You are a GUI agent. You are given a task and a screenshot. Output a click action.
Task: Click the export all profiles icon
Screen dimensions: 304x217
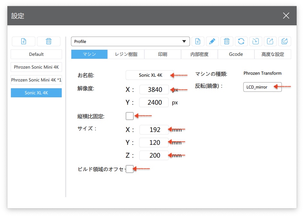tap(284, 41)
